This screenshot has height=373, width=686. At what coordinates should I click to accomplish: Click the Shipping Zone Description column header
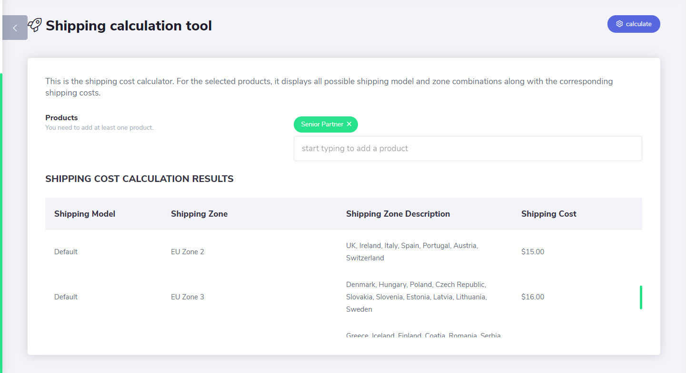(x=398, y=214)
